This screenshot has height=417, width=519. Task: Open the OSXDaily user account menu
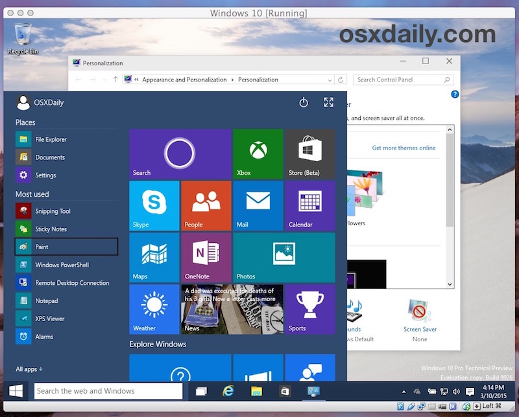point(40,102)
